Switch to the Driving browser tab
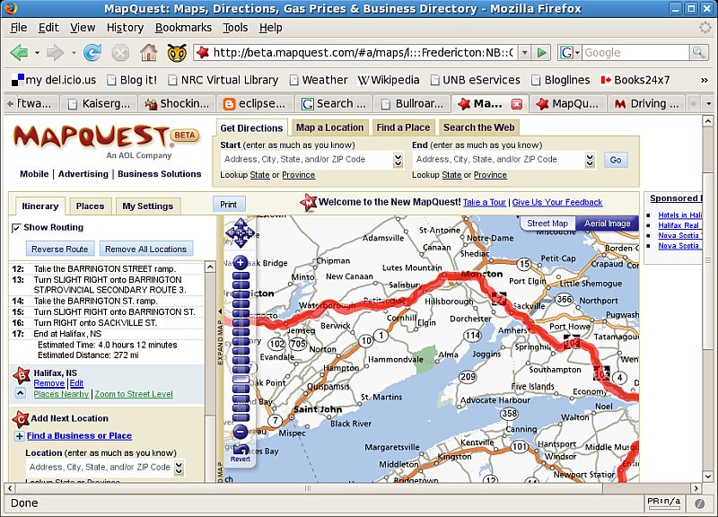This screenshot has height=517, width=718. coord(646,104)
